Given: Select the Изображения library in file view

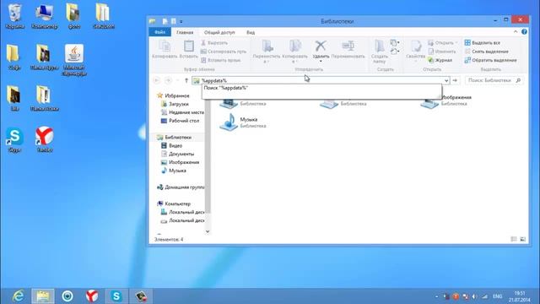Looking at the screenshot, I should pos(446,100).
